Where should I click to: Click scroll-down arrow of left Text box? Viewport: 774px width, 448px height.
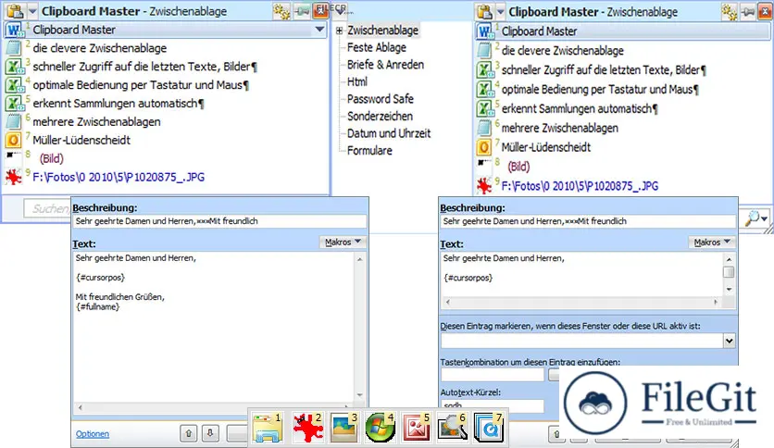click(x=360, y=395)
